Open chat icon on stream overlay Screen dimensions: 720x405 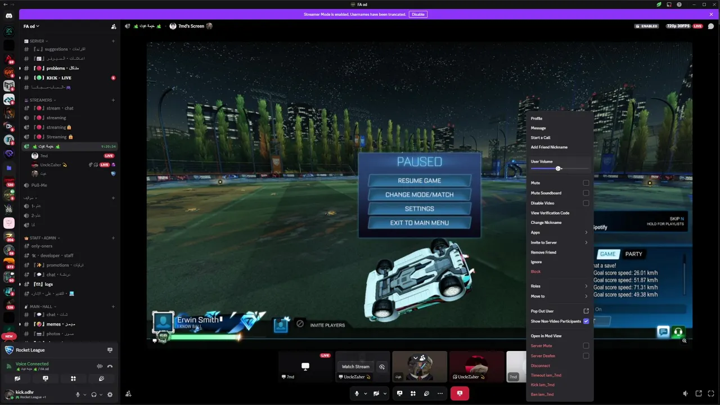[x=663, y=332]
